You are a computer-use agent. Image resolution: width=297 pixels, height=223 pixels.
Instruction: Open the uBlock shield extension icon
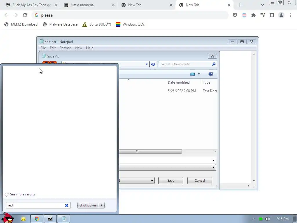coord(235,15)
